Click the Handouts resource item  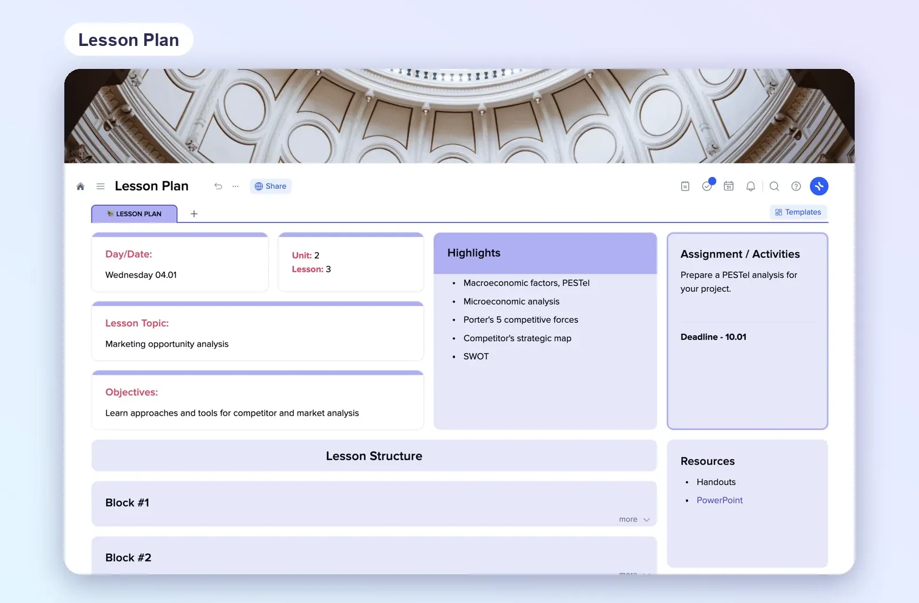716,482
